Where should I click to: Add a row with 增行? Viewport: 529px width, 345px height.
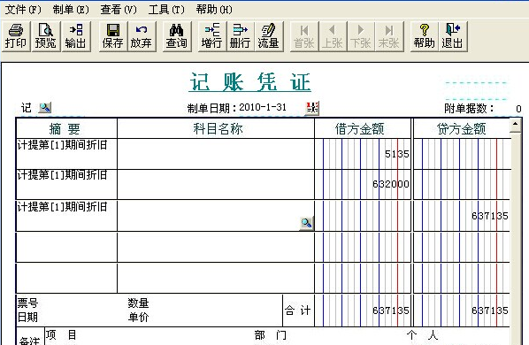[212, 36]
